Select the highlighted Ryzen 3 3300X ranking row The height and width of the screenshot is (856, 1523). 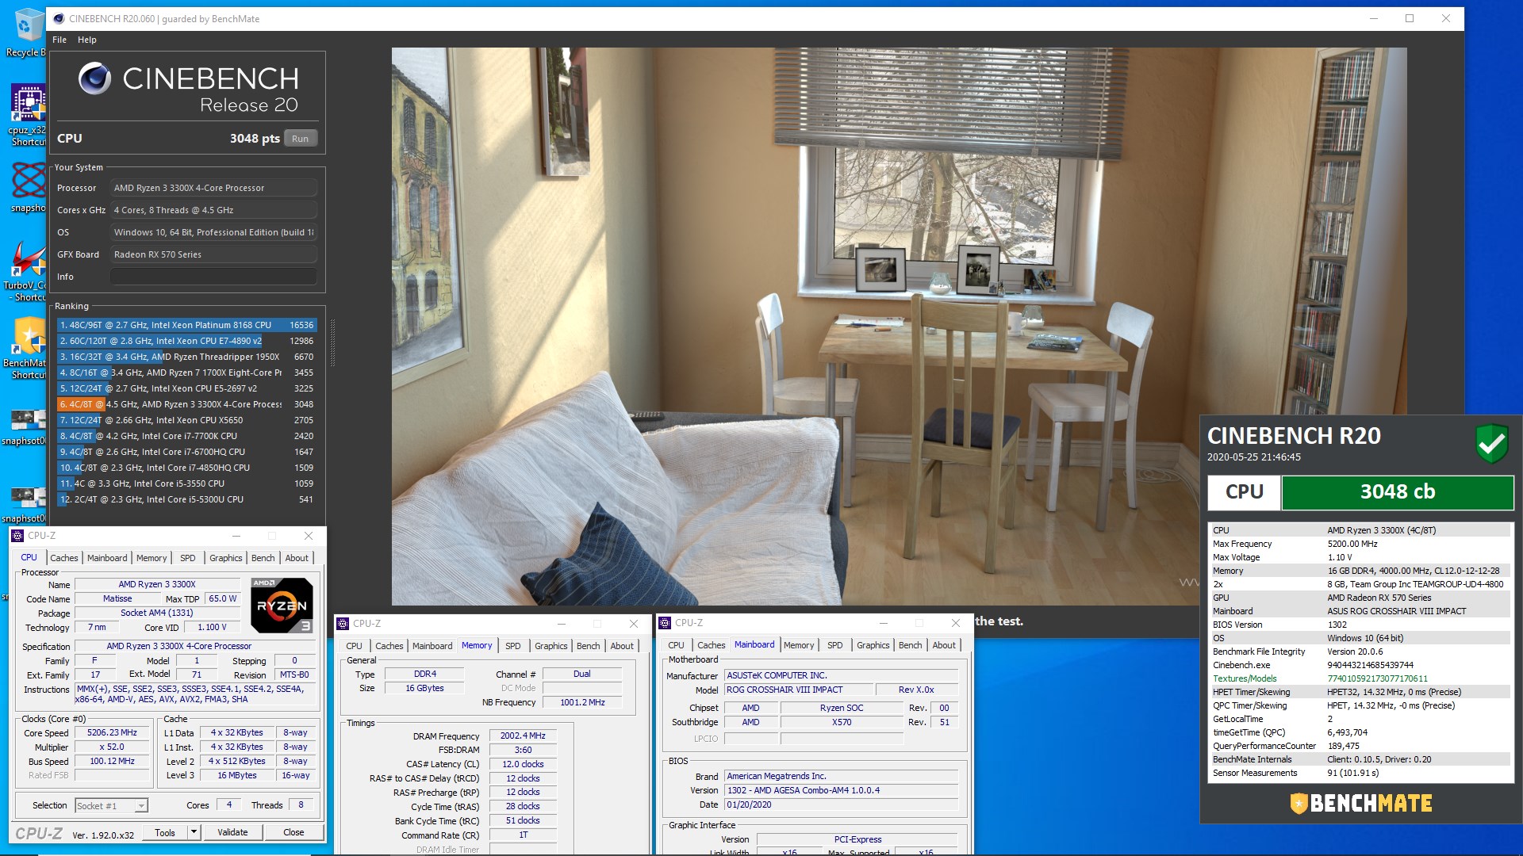click(x=186, y=404)
